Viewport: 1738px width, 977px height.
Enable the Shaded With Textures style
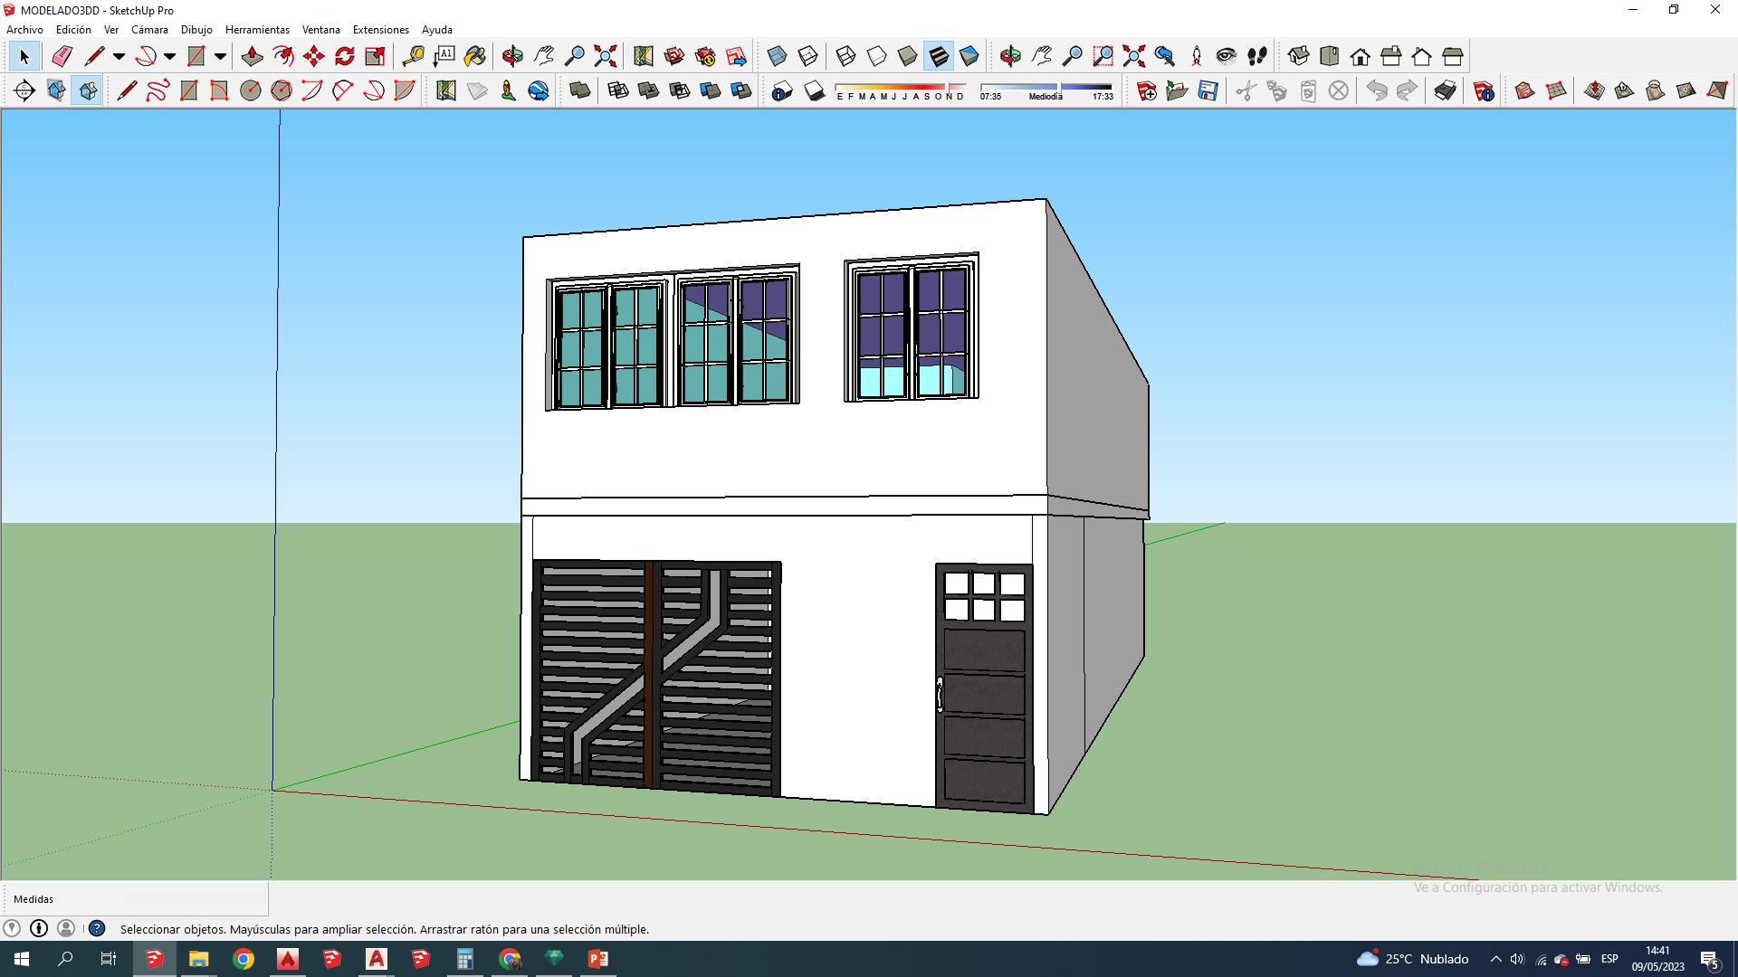pyautogui.click(x=939, y=57)
